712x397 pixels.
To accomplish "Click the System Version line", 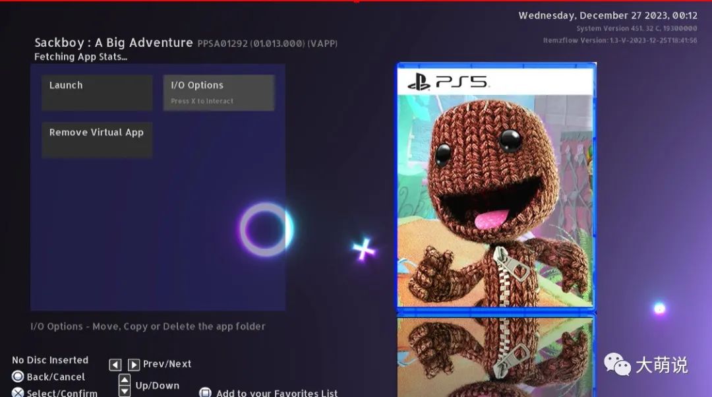I will [637, 28].
